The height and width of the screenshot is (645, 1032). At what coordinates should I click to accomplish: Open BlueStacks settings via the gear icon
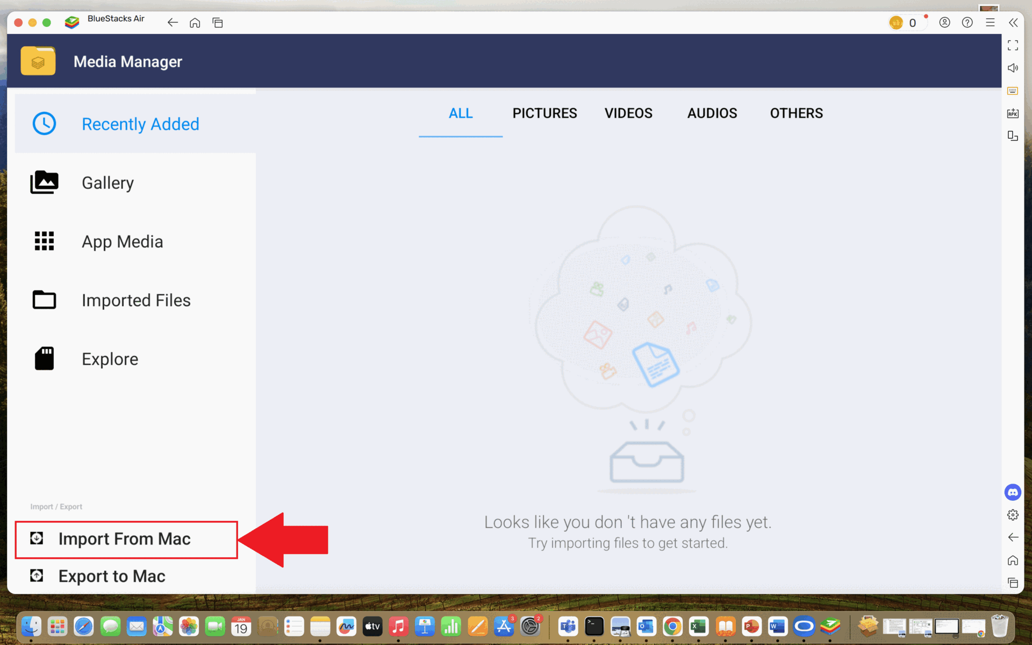click(x=1013, y=515)
